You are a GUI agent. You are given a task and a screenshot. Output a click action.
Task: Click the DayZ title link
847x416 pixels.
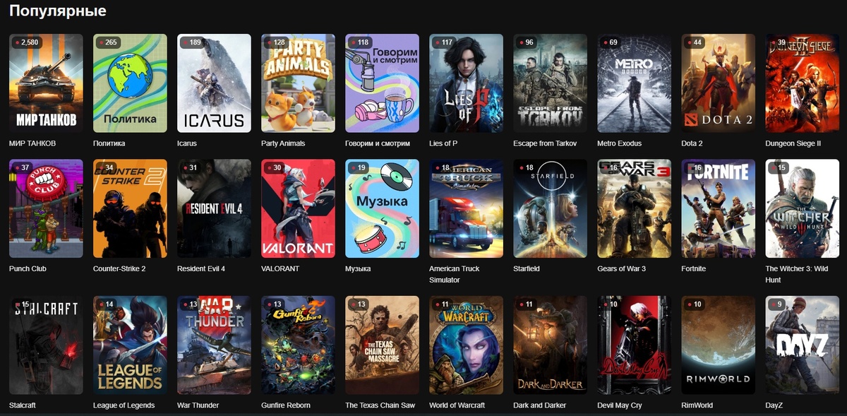[x=774, y=405]
